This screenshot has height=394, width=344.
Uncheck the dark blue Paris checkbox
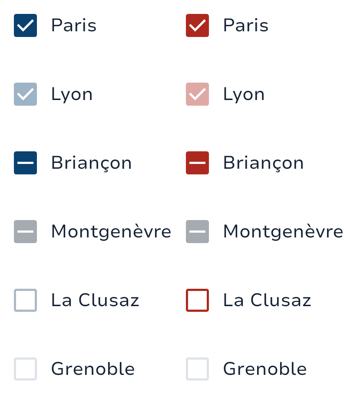coord(25,26)
